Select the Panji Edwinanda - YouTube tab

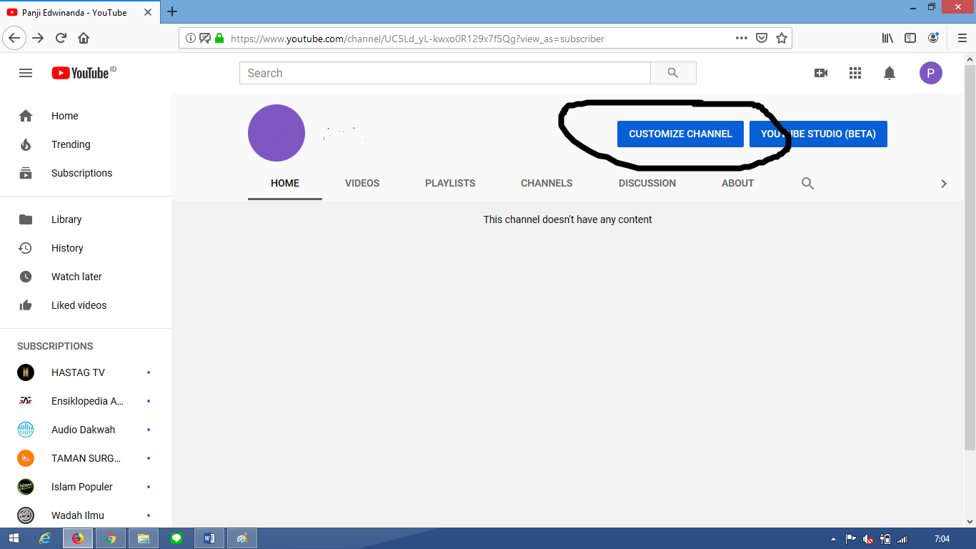pyautogui.click(x=73, y=12)
